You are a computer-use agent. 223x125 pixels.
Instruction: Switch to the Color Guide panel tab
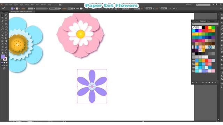pyautogui.click(x=195, y=21)
